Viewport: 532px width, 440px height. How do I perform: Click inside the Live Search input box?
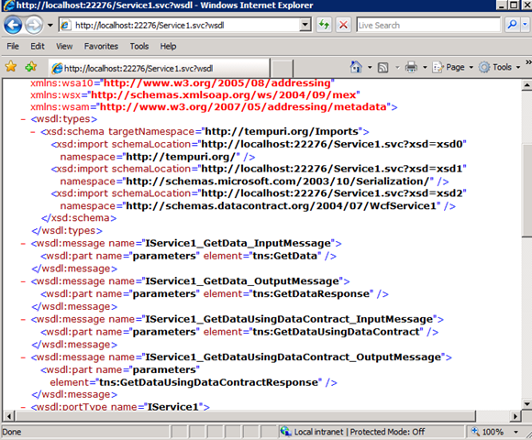428,25
